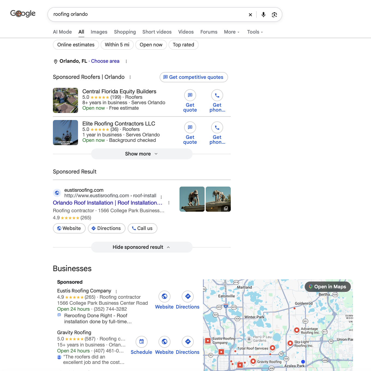Open Gravity Roofing business listing title
Image resolution: width=371 pixels, height=371 pixels.
[x=74, y=333]
